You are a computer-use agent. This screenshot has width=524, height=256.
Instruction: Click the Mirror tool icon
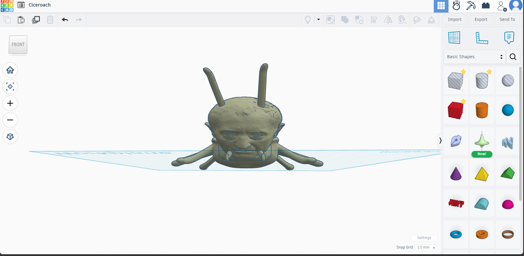tap(388, 20)
